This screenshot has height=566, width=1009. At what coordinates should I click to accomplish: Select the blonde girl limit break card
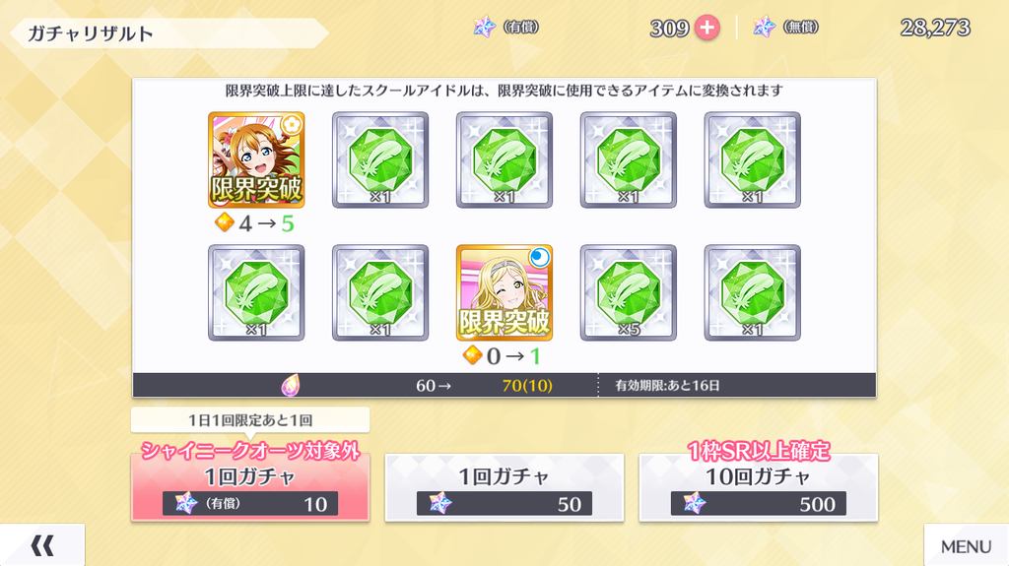pos(504,292)
